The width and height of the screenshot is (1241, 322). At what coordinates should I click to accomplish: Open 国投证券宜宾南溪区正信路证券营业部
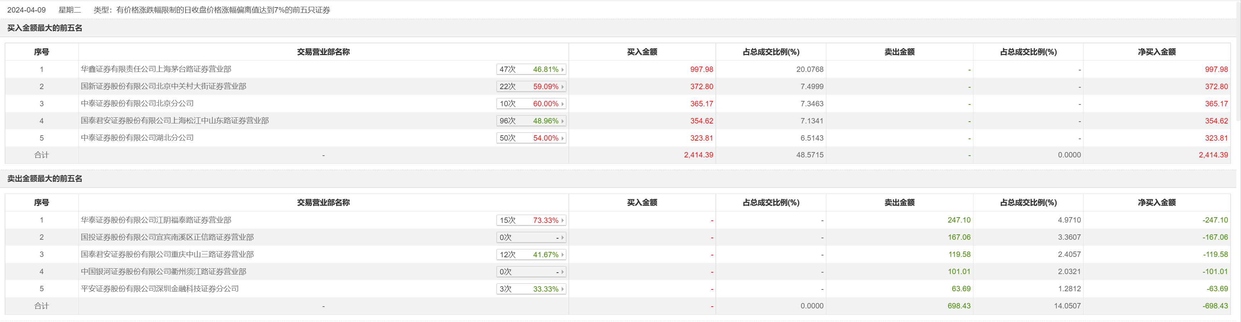tap(167, 237)
